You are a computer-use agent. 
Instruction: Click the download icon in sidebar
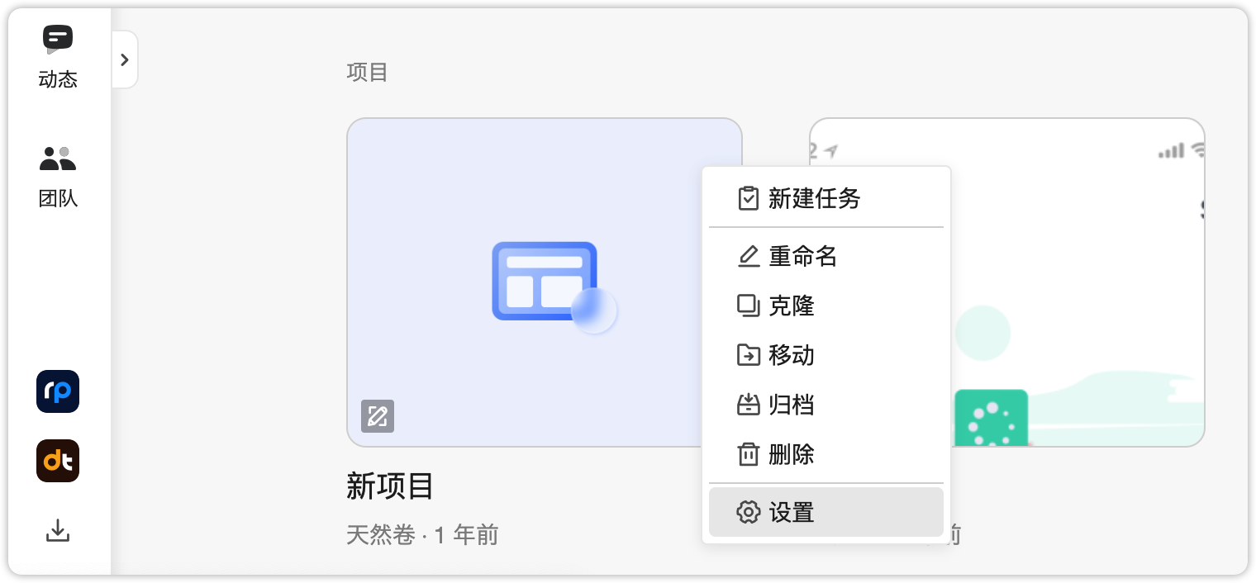(57, 530)
